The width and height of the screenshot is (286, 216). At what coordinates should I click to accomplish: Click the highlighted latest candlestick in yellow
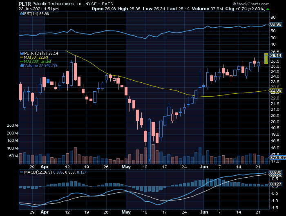point(266,58)
